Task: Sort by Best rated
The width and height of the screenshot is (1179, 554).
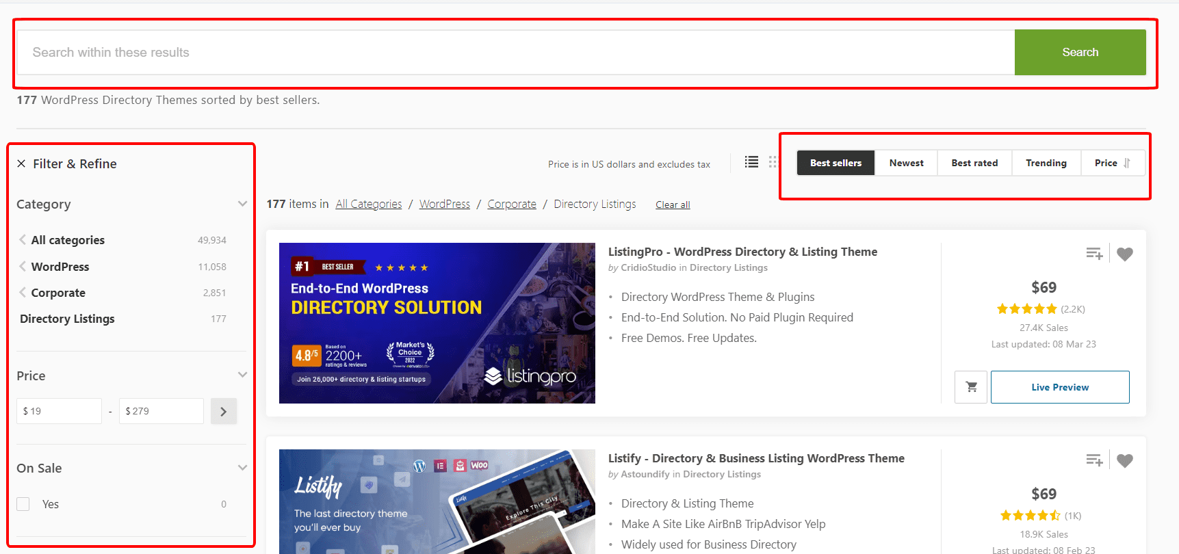Action: coord(974,163)
